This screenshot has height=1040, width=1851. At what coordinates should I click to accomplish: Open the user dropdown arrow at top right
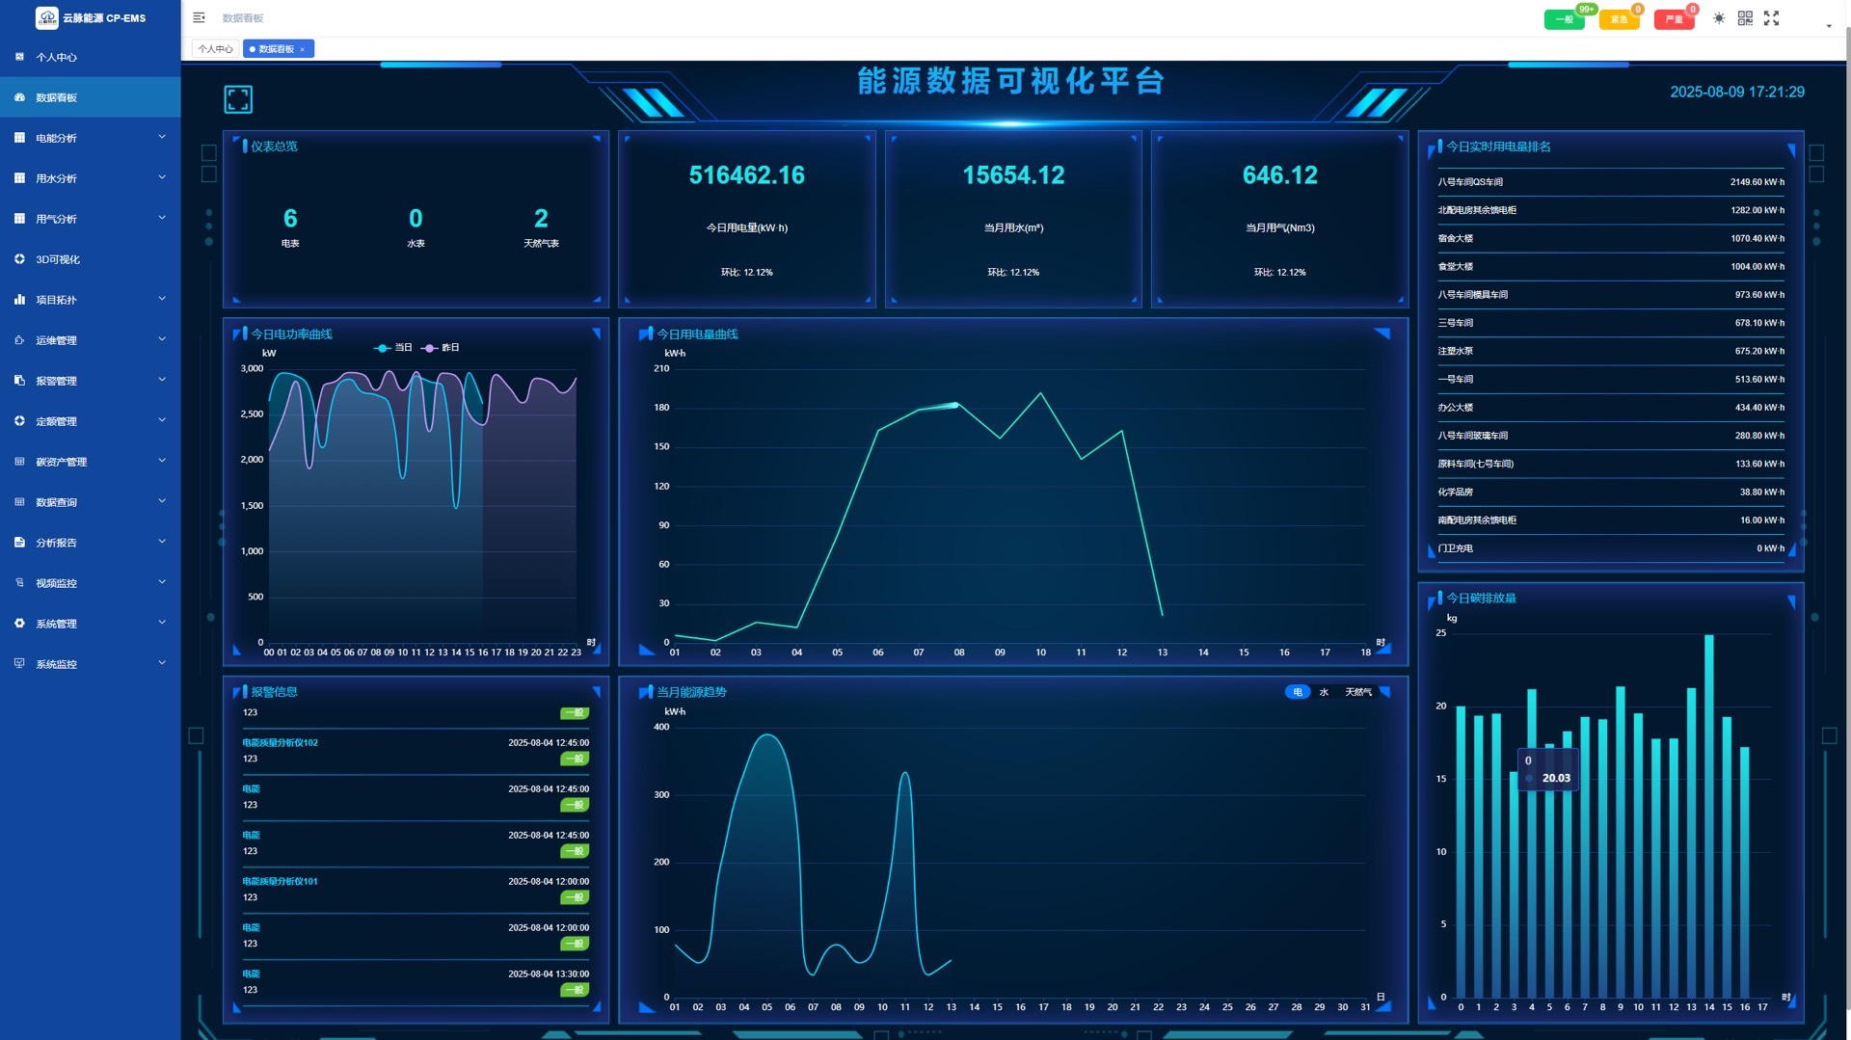[x=1829, y=26]
